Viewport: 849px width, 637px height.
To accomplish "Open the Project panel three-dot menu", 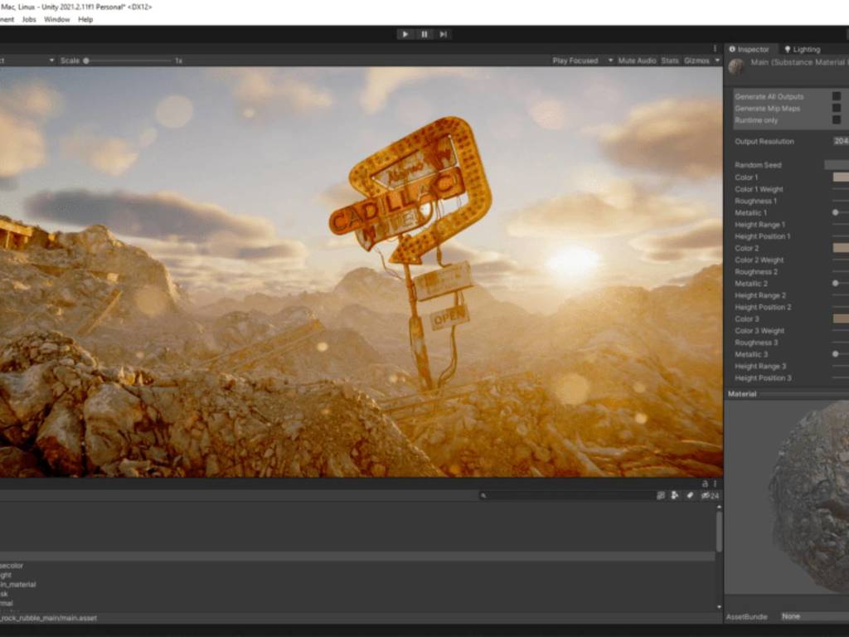I will [716, 484].
